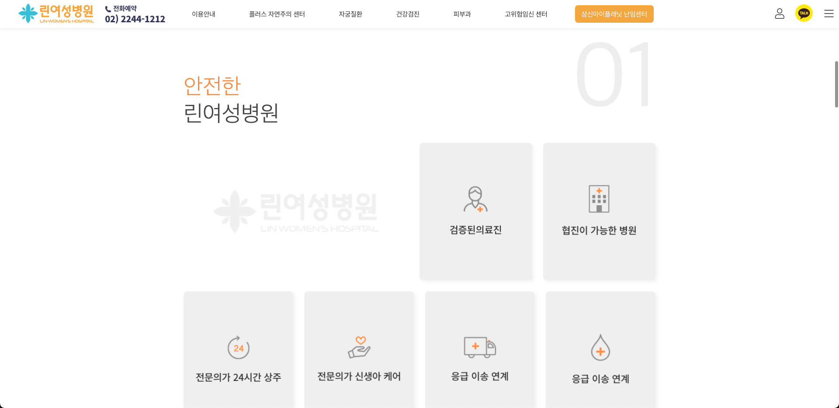Click the 린여성병원 logo in header
The height and width of the screenshot is (408, 839).
coord(56,14)
